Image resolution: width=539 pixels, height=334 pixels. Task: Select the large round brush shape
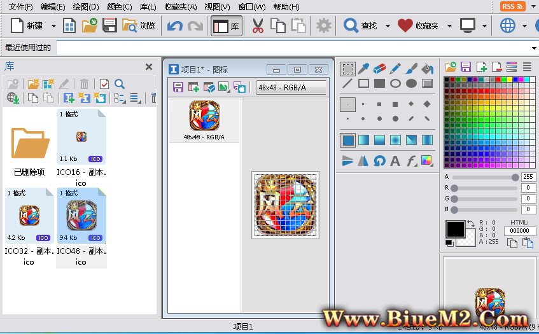click(395, 118)
